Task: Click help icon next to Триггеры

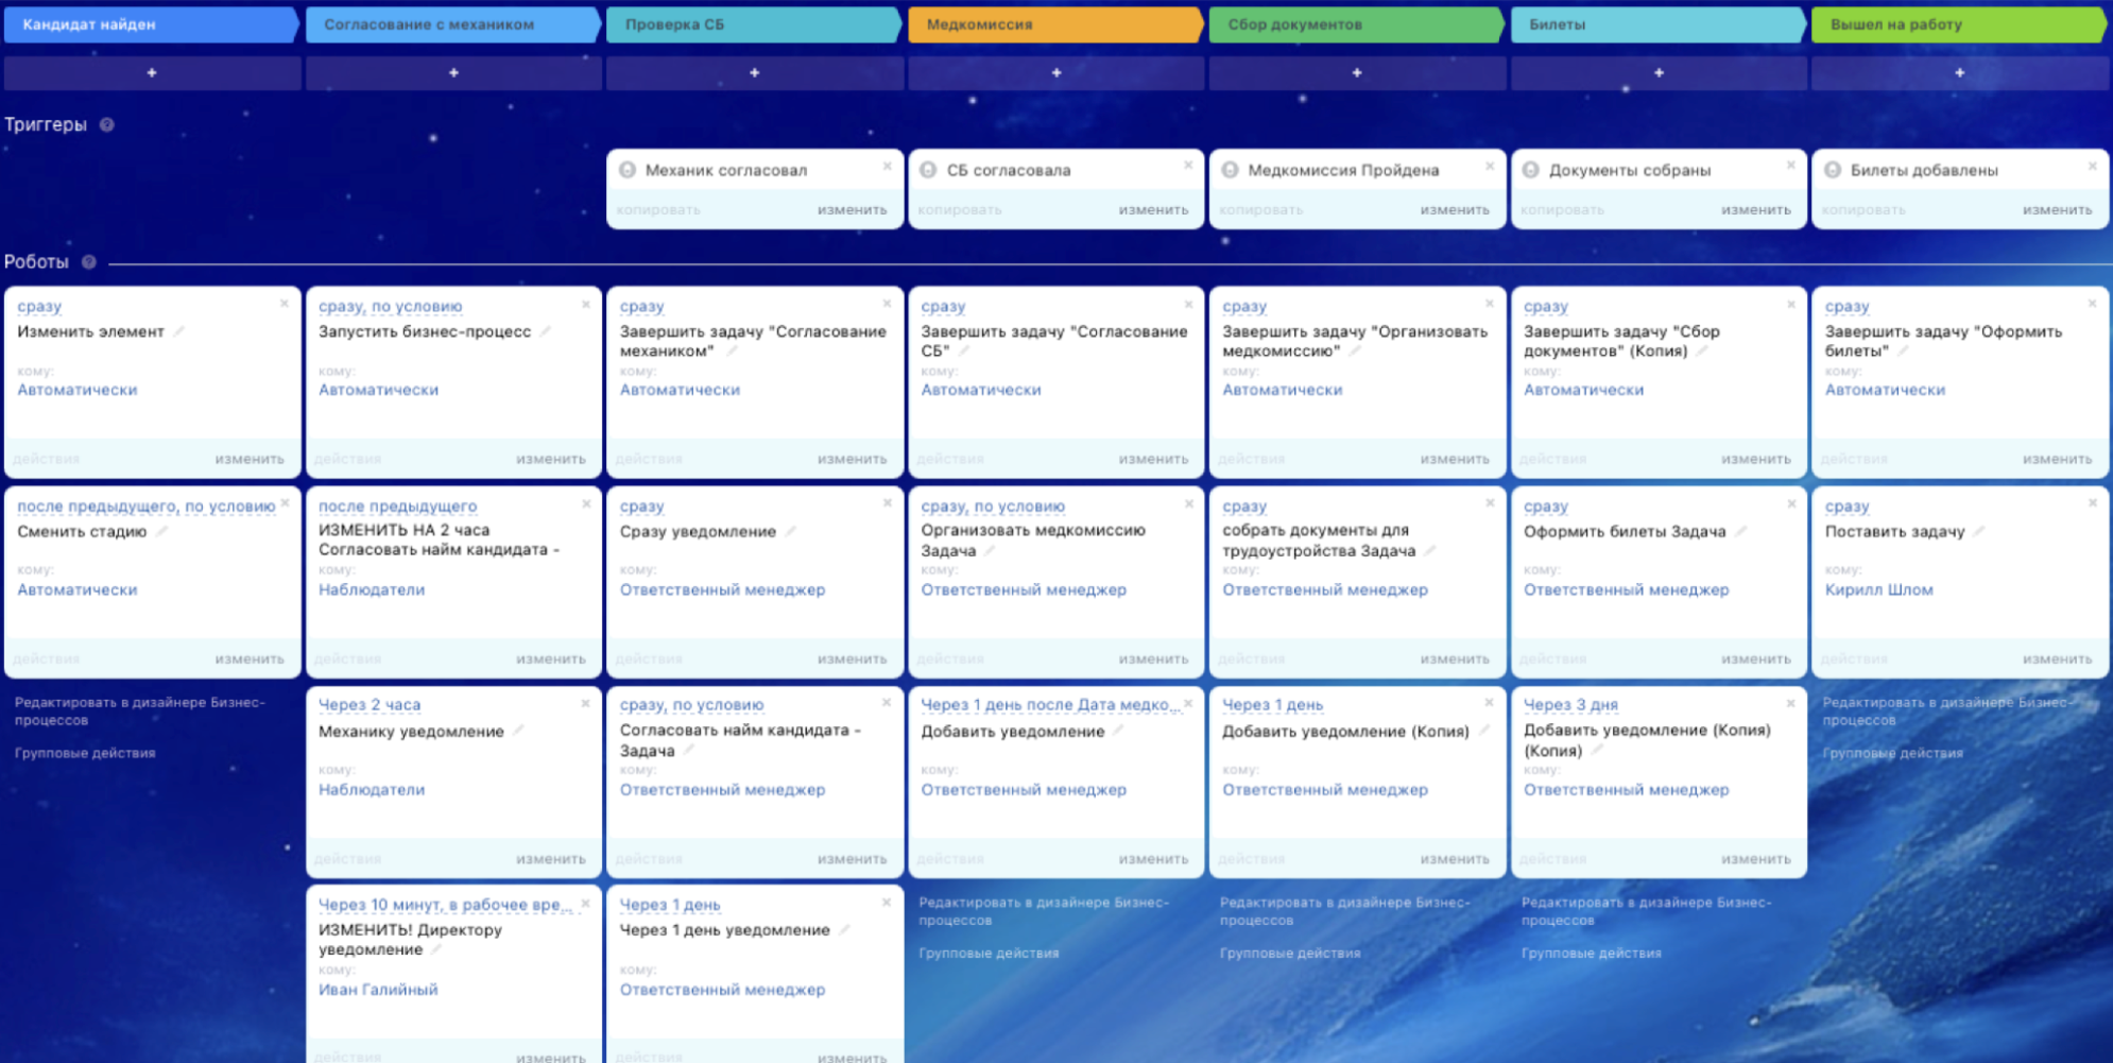Action: [x=107, y=125]
